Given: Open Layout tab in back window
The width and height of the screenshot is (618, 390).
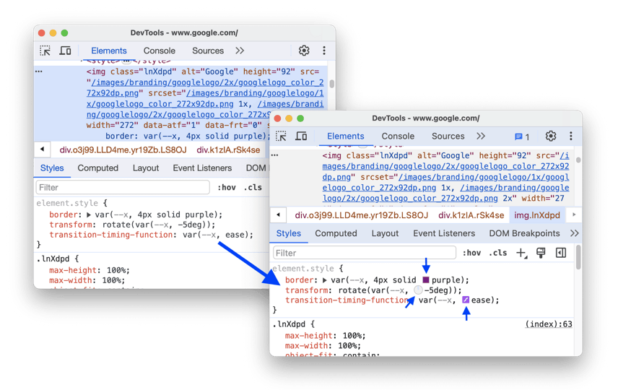Looking at the screenshot, I should (x=145, y=168).
